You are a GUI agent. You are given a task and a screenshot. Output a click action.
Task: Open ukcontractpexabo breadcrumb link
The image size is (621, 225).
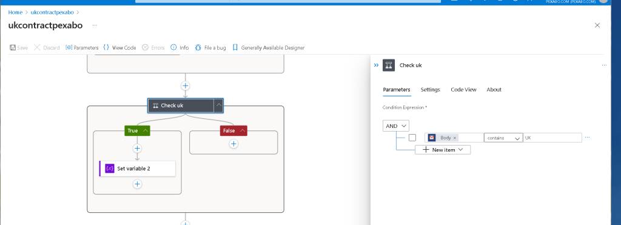tap(53, 12)
